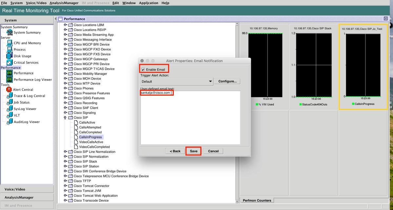Collapse the left sidebar with arrow
The width and height of the screenshot is (393, 210).
[55, 19]
